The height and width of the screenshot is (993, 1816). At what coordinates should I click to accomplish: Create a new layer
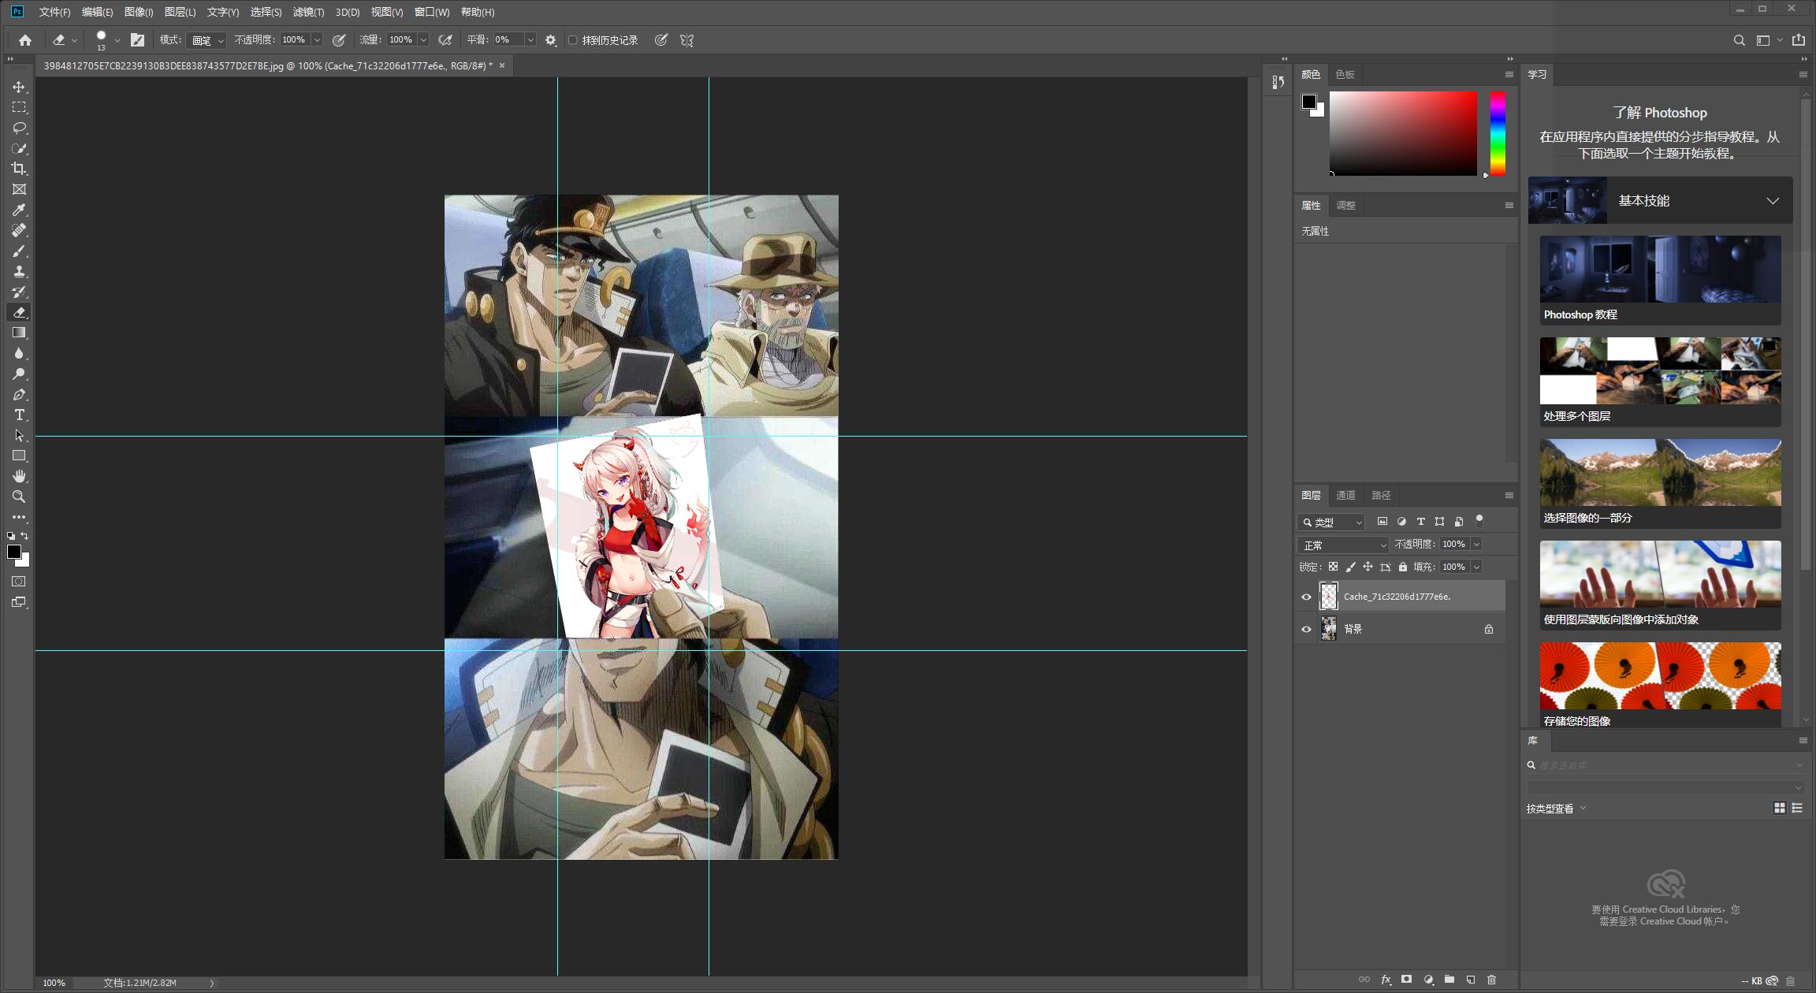click(1471, 980)
